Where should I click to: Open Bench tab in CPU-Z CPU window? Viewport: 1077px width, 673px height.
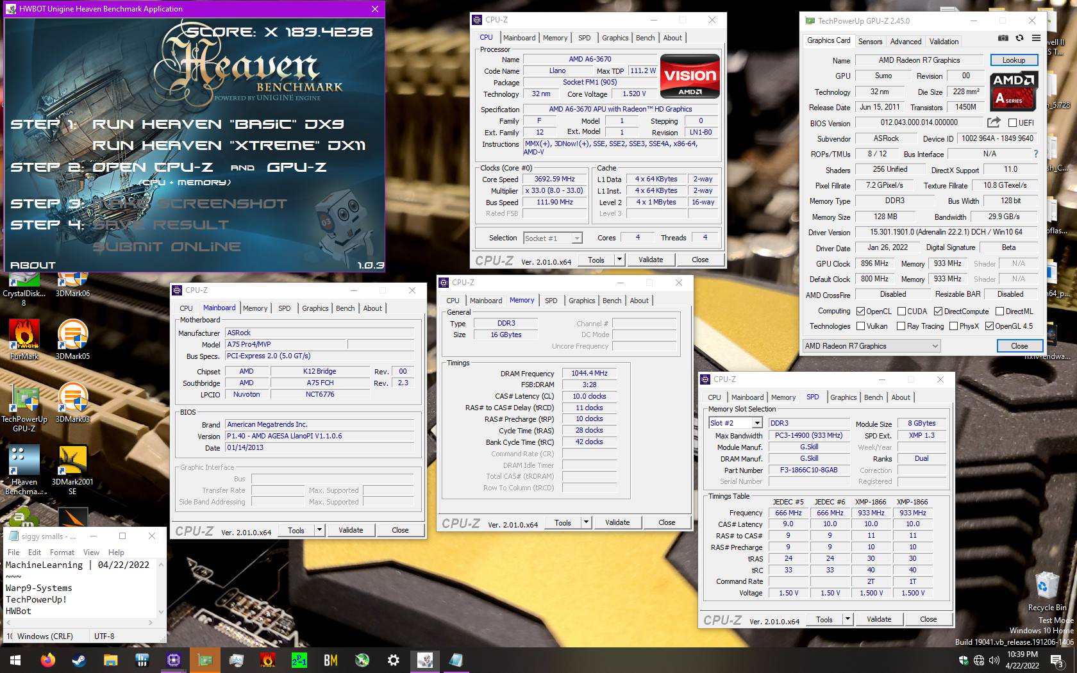click(x=645, y=38)
